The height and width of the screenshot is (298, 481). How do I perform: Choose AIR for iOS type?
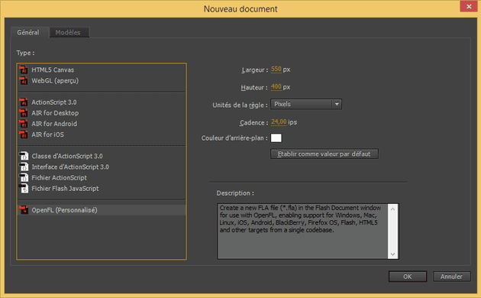click(x=102, y=134)
